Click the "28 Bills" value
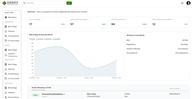The width and height of the screenshot is (192, 99). [185, 40]
